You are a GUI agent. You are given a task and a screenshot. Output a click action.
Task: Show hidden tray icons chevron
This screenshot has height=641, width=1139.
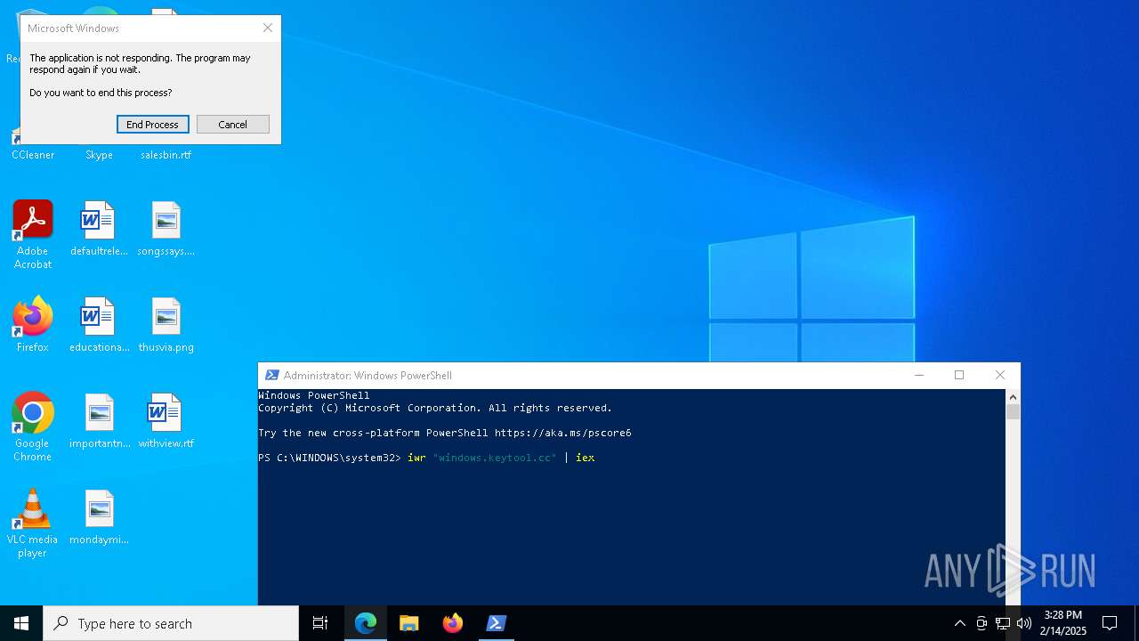pos(959,623)
